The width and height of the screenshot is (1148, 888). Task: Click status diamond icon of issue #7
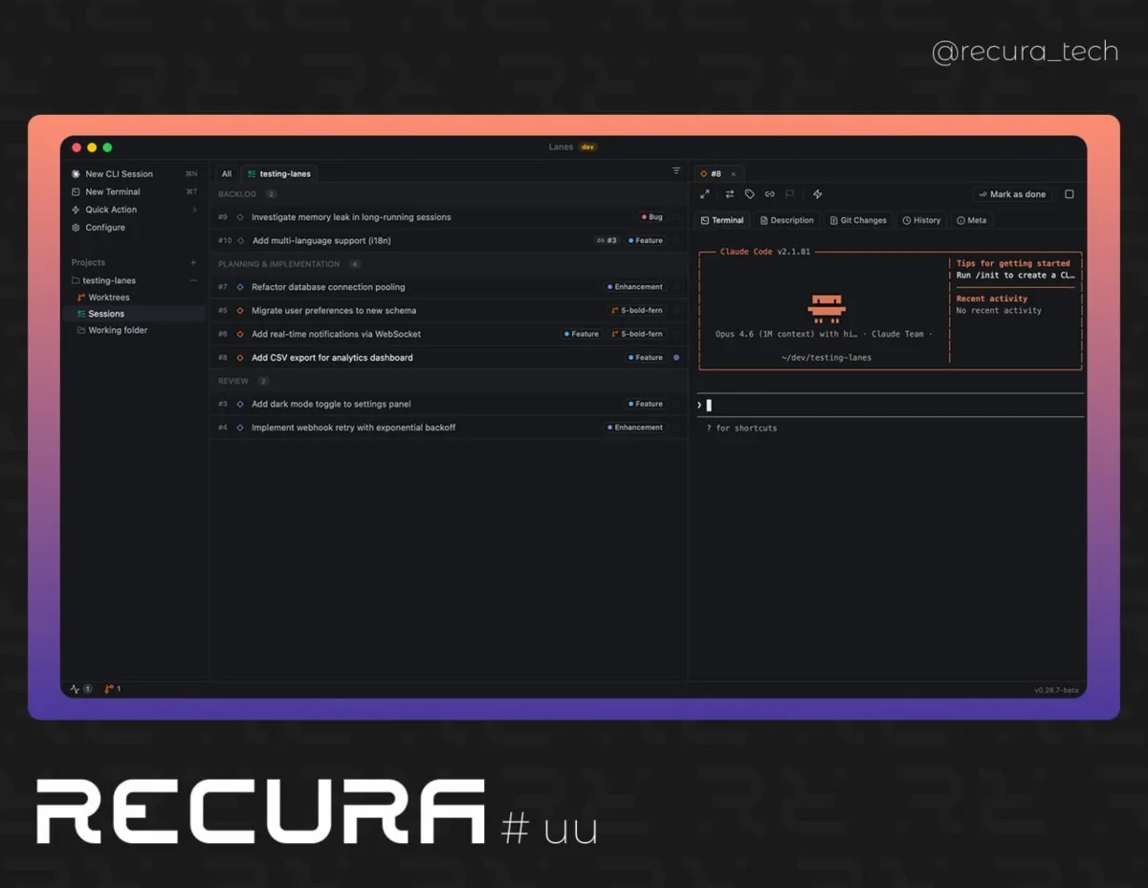click(240, 287)
